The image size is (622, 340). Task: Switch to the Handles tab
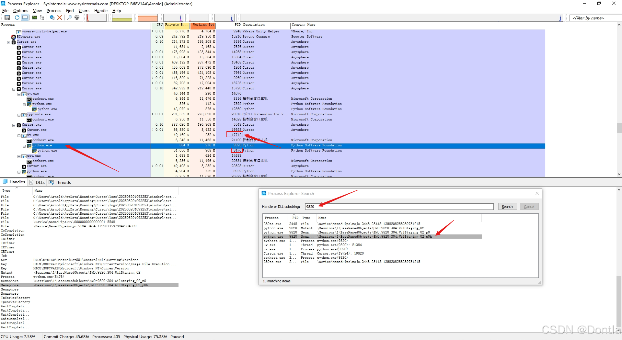tap(14, 182)
